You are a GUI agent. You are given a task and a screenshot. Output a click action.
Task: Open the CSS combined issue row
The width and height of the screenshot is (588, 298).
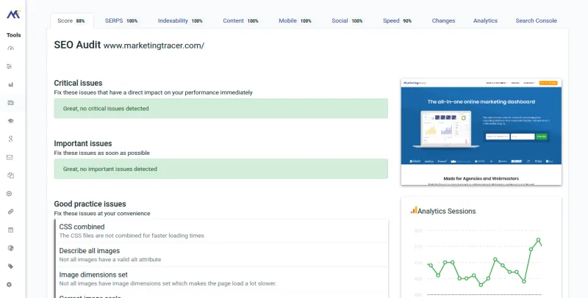[222, 230]
